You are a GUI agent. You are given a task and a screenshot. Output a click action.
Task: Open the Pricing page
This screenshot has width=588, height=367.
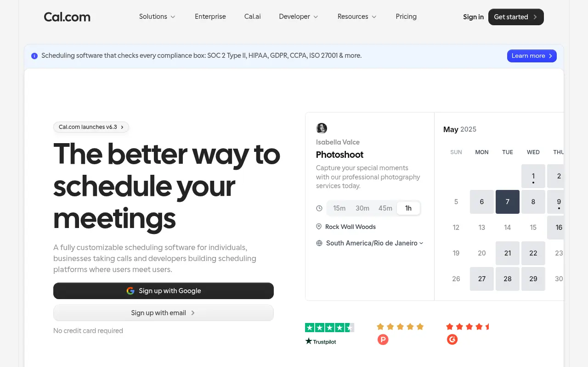click(x=406, y=17)
